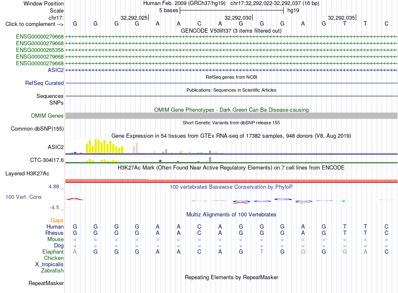Click the red Layered H3K27Ac signal bar

[231, 181]
